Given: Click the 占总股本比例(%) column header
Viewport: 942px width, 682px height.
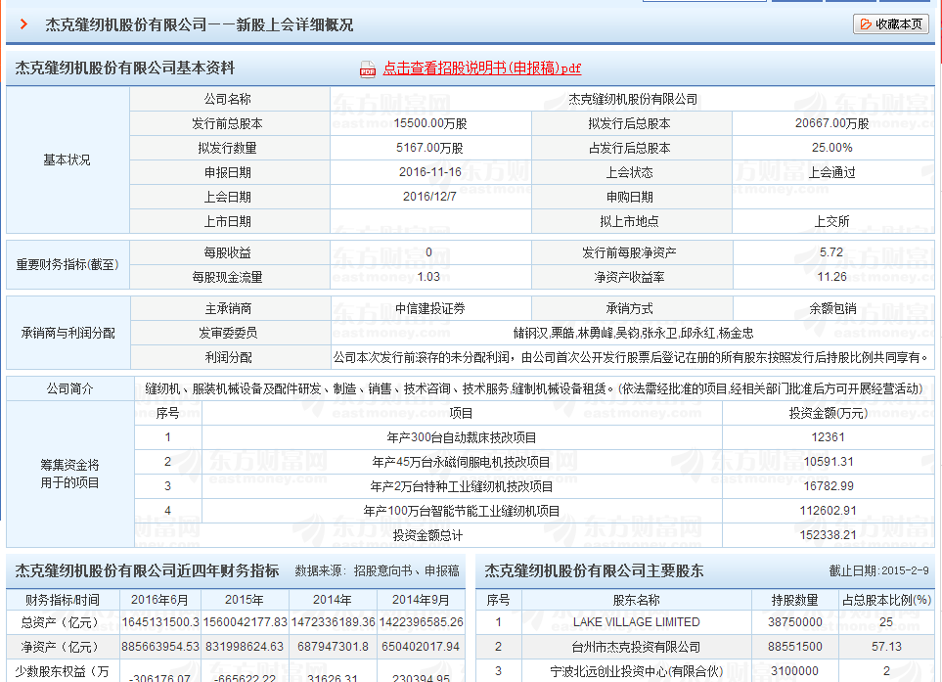Looking at the screenshot, I should (x=886, y=600).
